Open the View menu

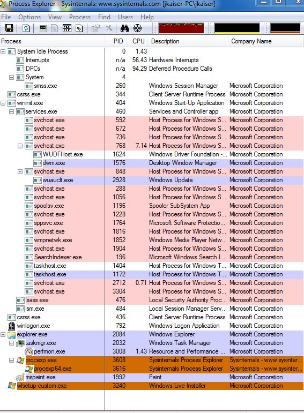pos(55,17)
